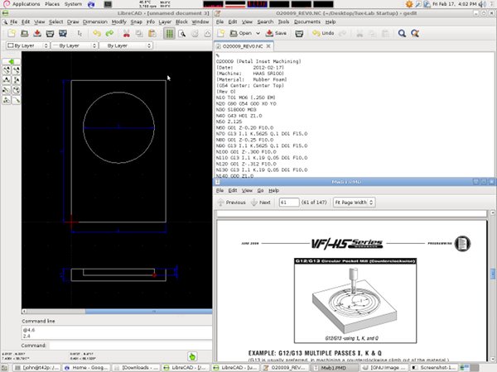Open the Places menu in top panel
The height and width of the screenshot is (372, 497).
point(52,4)
